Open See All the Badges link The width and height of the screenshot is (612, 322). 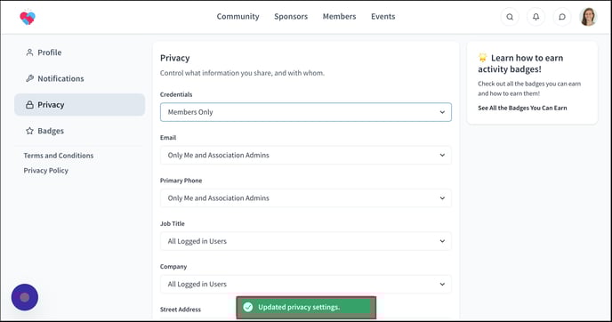point(522,108)
